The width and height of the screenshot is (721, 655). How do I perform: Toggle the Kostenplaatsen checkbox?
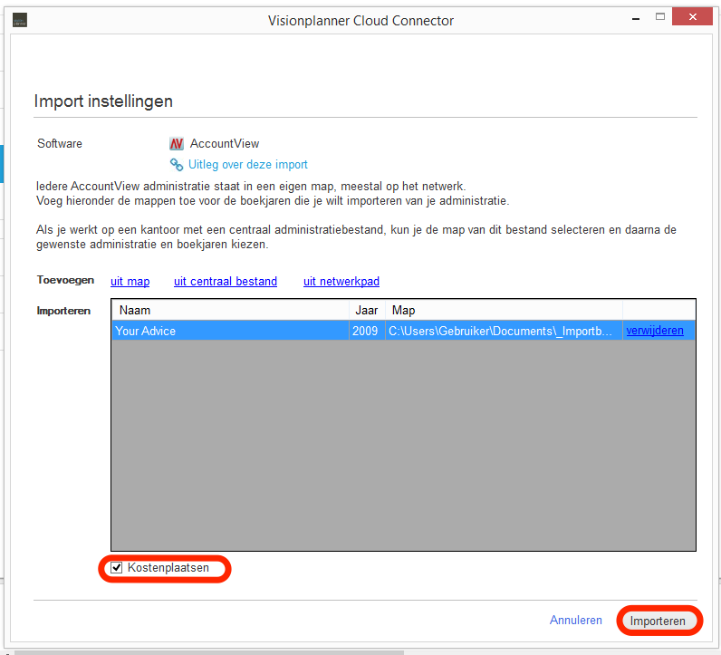coord(117,568)
